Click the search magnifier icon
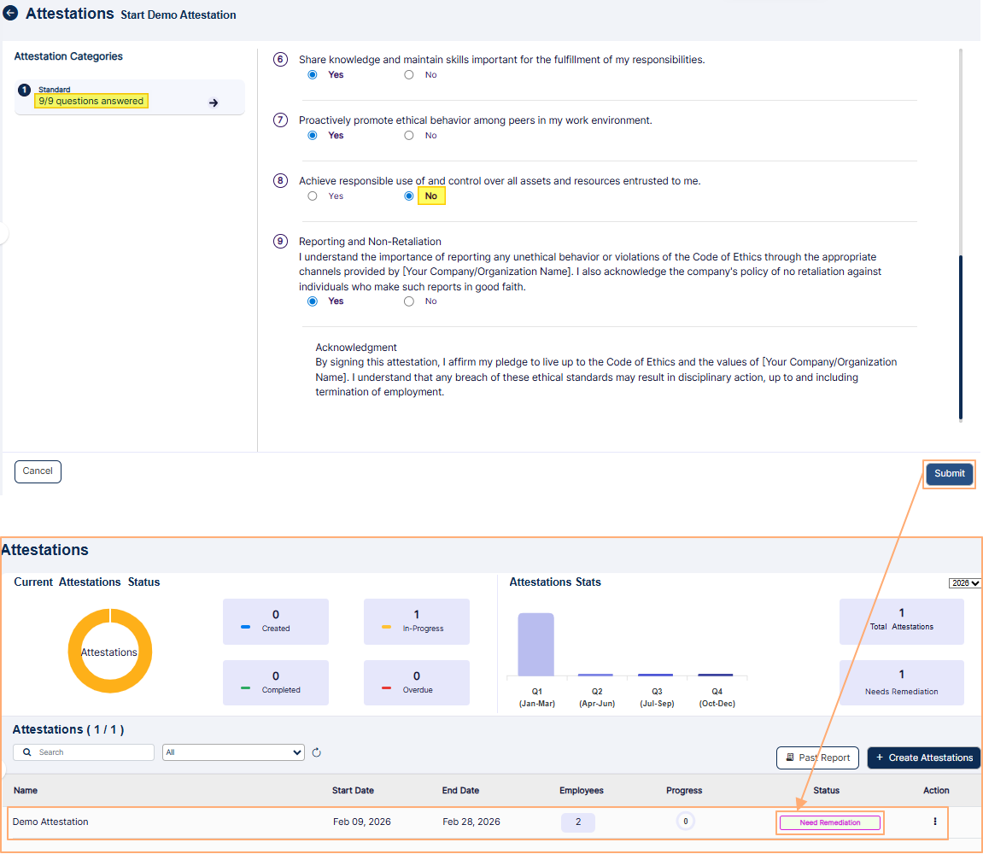Screen dimensions: 983x854 click(x=28, y=752)
